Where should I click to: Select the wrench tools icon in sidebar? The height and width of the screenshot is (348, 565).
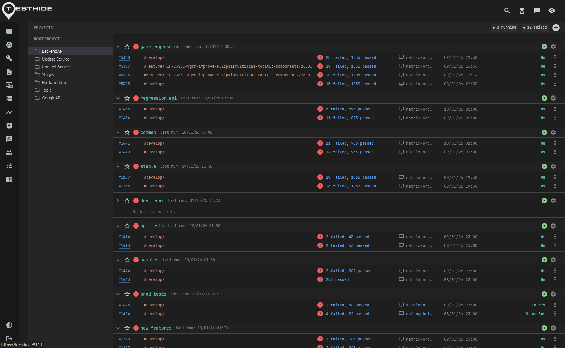click(x=9, y=58)
